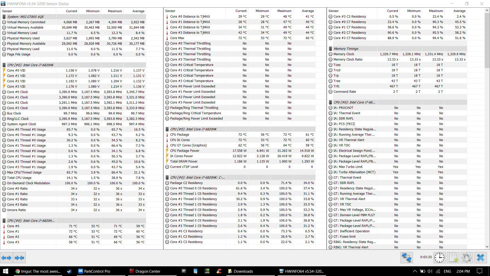
Task: Select the CPU Package Power row
Action: tap(240, 151)
